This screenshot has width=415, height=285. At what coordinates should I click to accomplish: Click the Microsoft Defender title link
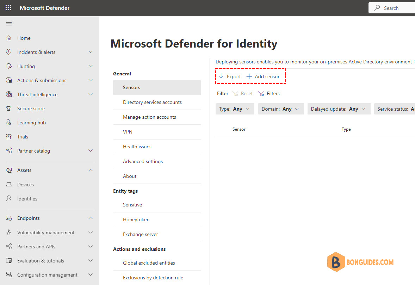point(44,8)
